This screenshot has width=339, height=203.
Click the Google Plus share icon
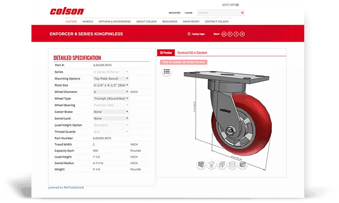(x=230, y=34)
